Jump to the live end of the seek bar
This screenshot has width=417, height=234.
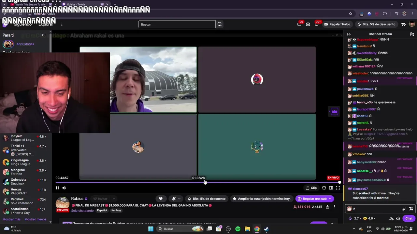point(339,182)
